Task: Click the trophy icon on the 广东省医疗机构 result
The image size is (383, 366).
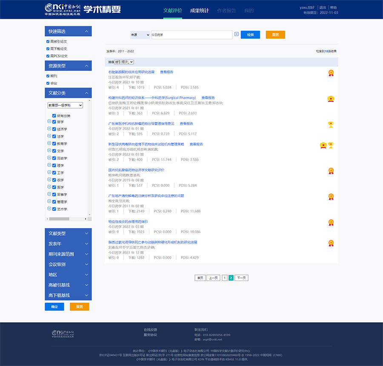Action: coord(331,124)
